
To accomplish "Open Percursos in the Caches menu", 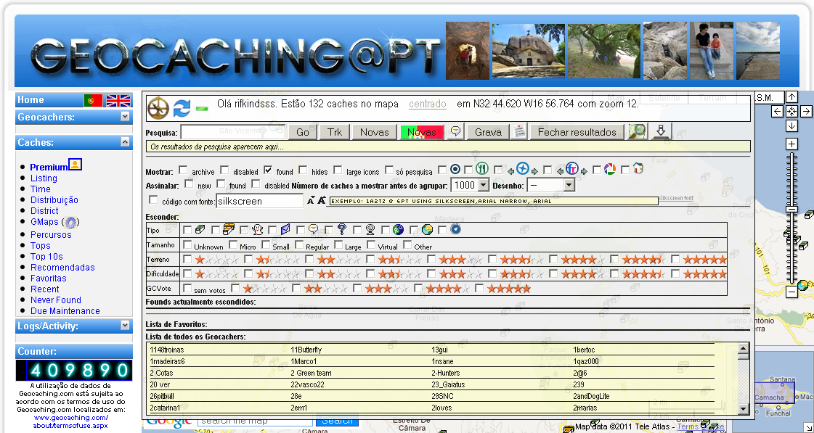I will 51,235.
